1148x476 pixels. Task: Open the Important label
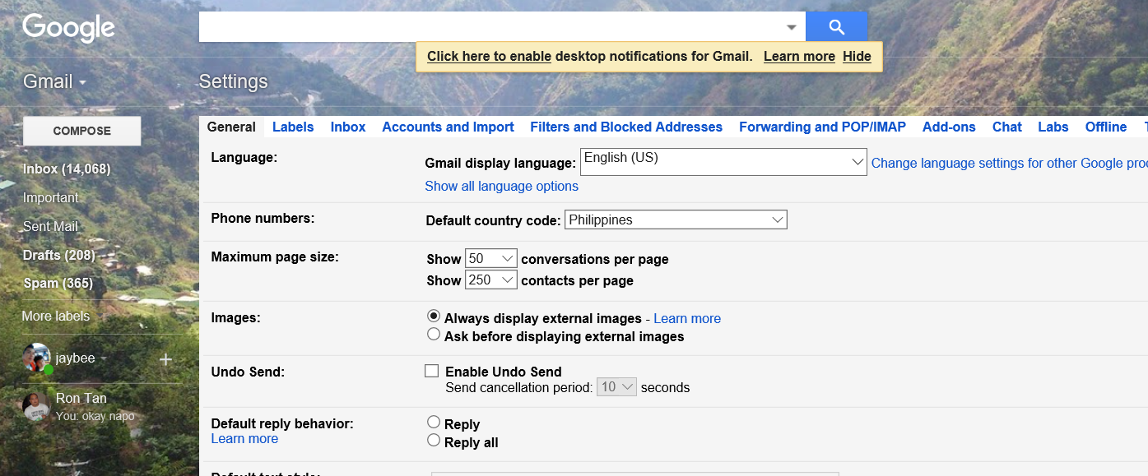point(51,197)
